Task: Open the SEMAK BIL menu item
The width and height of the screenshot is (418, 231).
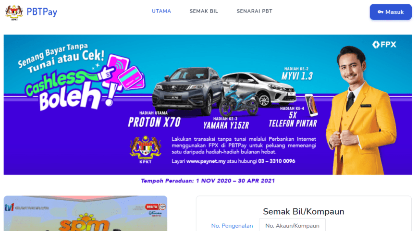Action: 204,11
